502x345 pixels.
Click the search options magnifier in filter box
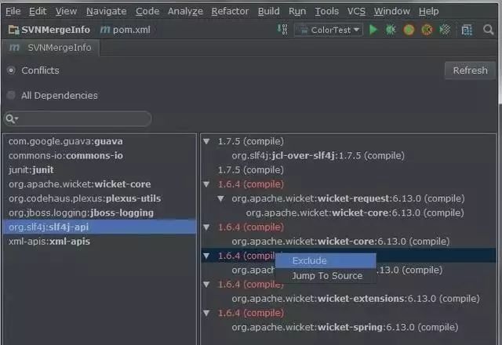click(12, 118)
